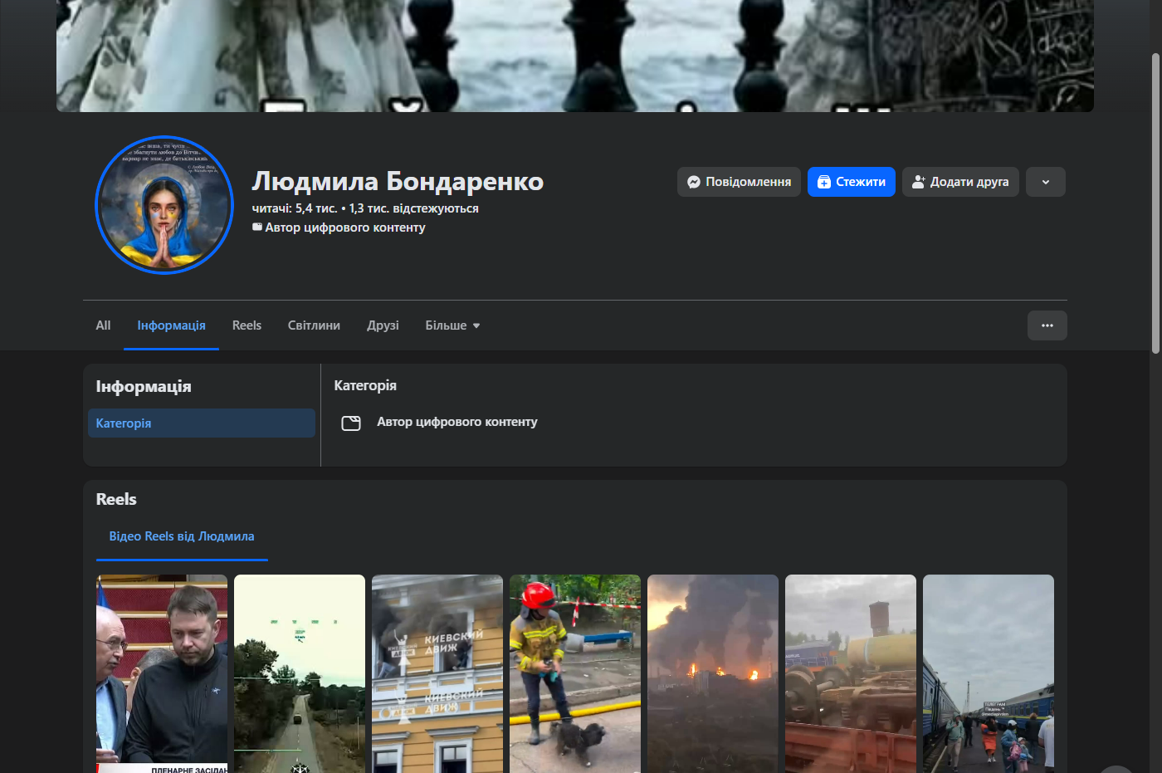Image resolution: width=1162 pixels, height=773 pixels.
Task: Open the reel with drone road view
Action: click(300, 673)
